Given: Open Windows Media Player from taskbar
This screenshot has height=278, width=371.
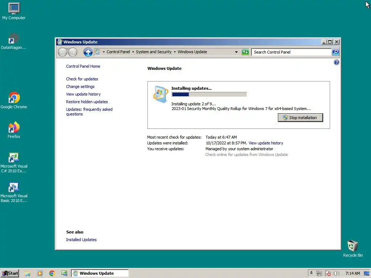Looking at the screenshot, I should [x=40, y=273].
